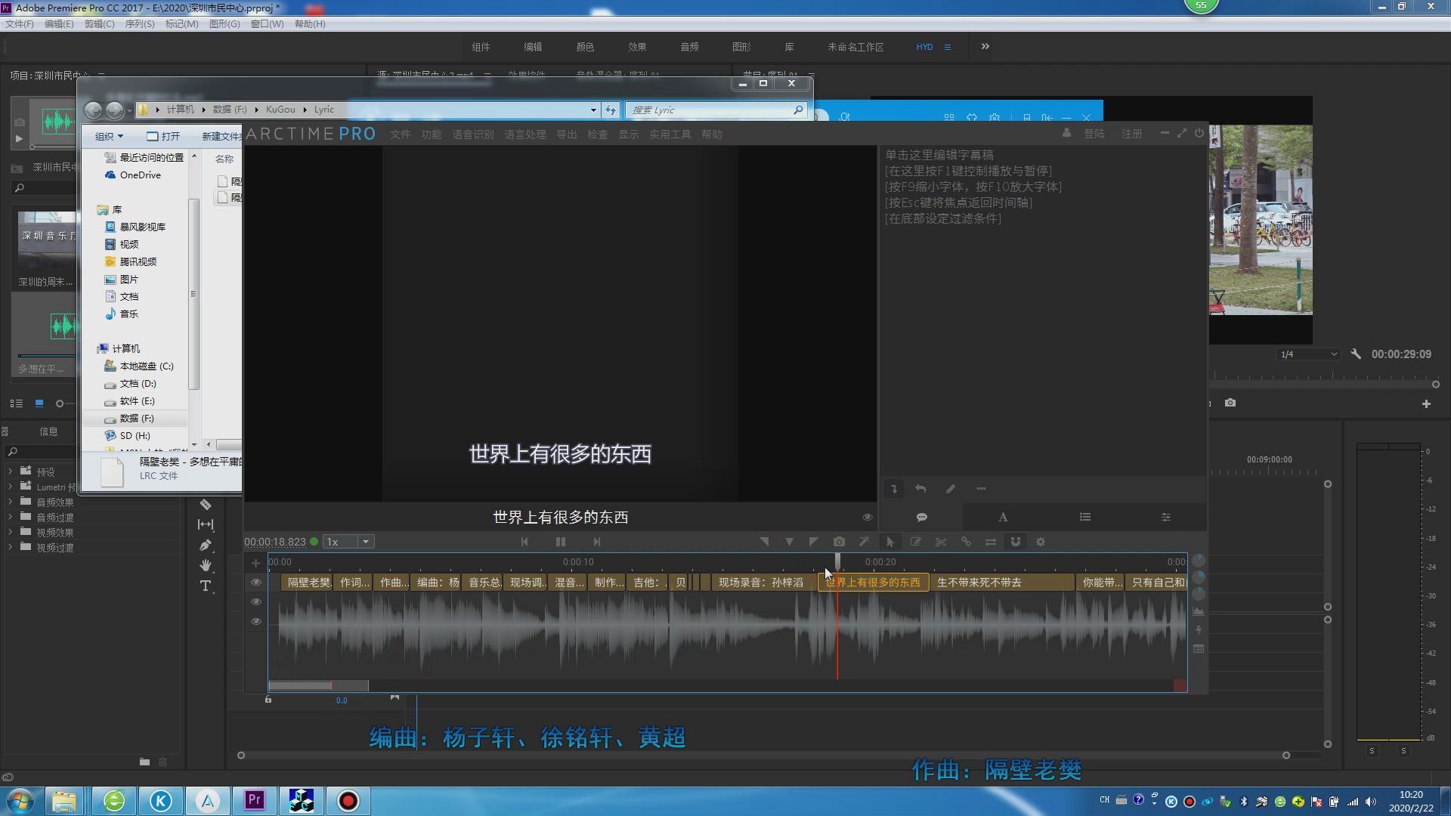1451x816 pixels.
Task: Click the Arctime swap arrows icon
Action: pos(991,542)
